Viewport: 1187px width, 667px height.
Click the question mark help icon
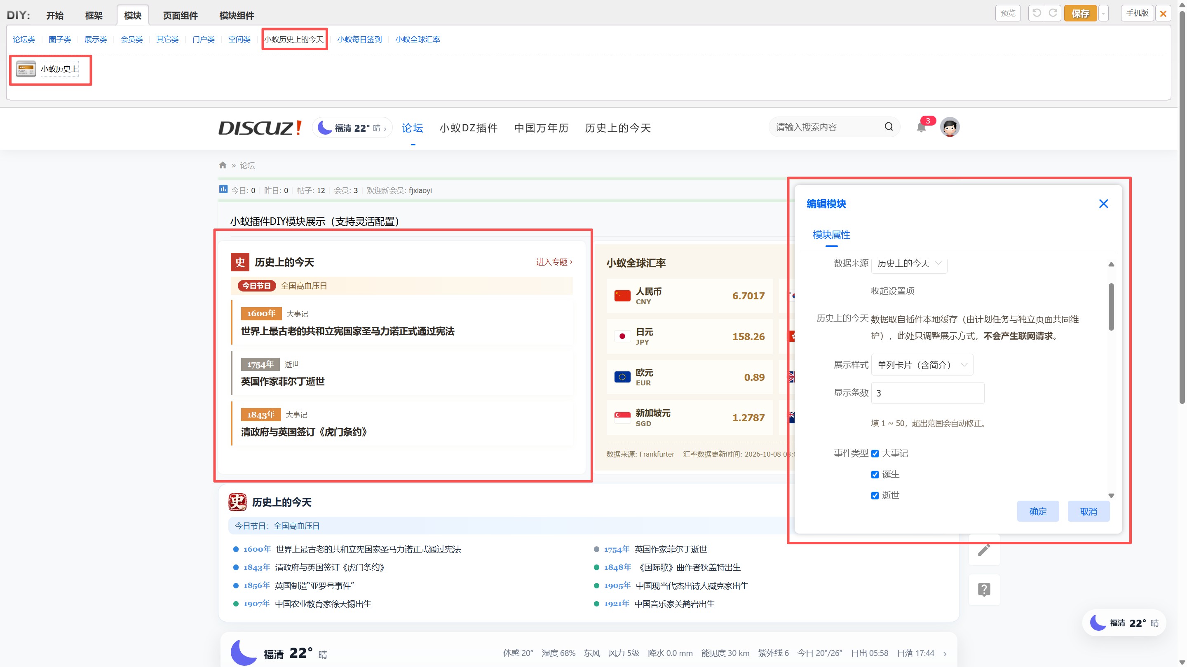[x=984, y=589]
